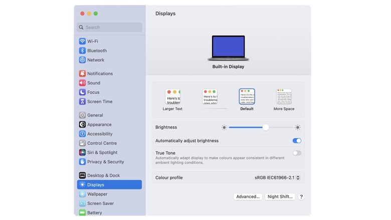Image resolution: width=391 pixels, height=220 pixels.
Task: Click the help question mark button
Action: pos(301,197)
